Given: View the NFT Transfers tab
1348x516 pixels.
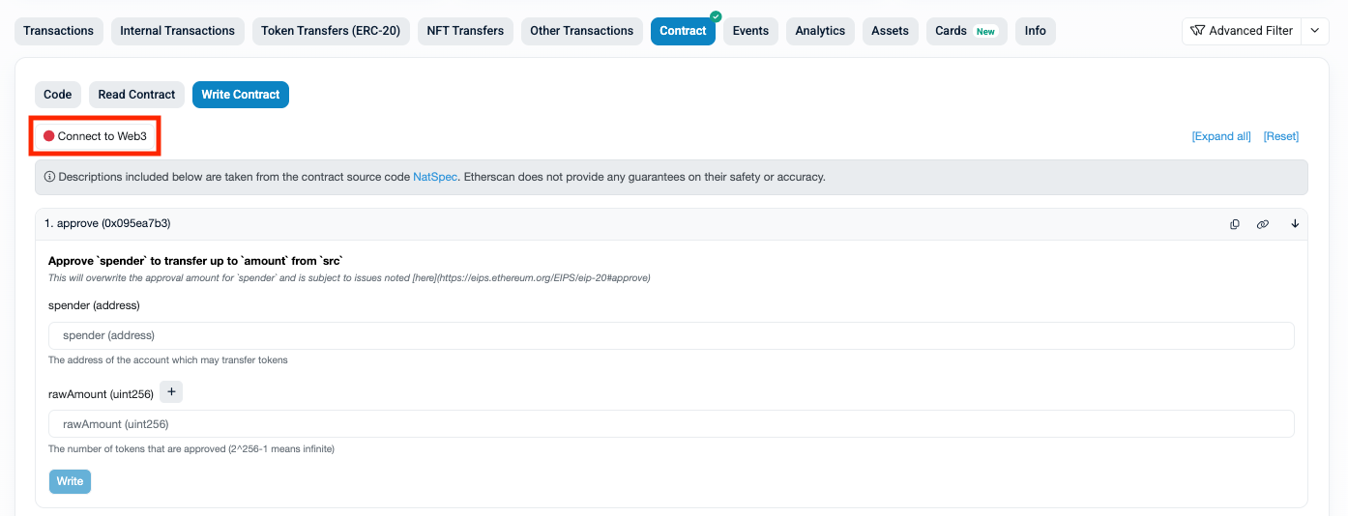Looking at the screenshot, I should coord(465,31).
